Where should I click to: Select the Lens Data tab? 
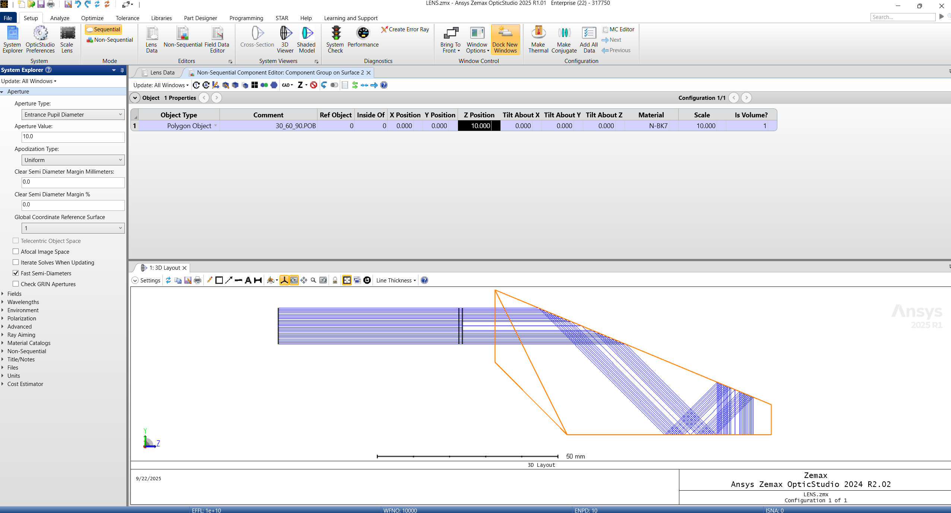tap(162, 73)
